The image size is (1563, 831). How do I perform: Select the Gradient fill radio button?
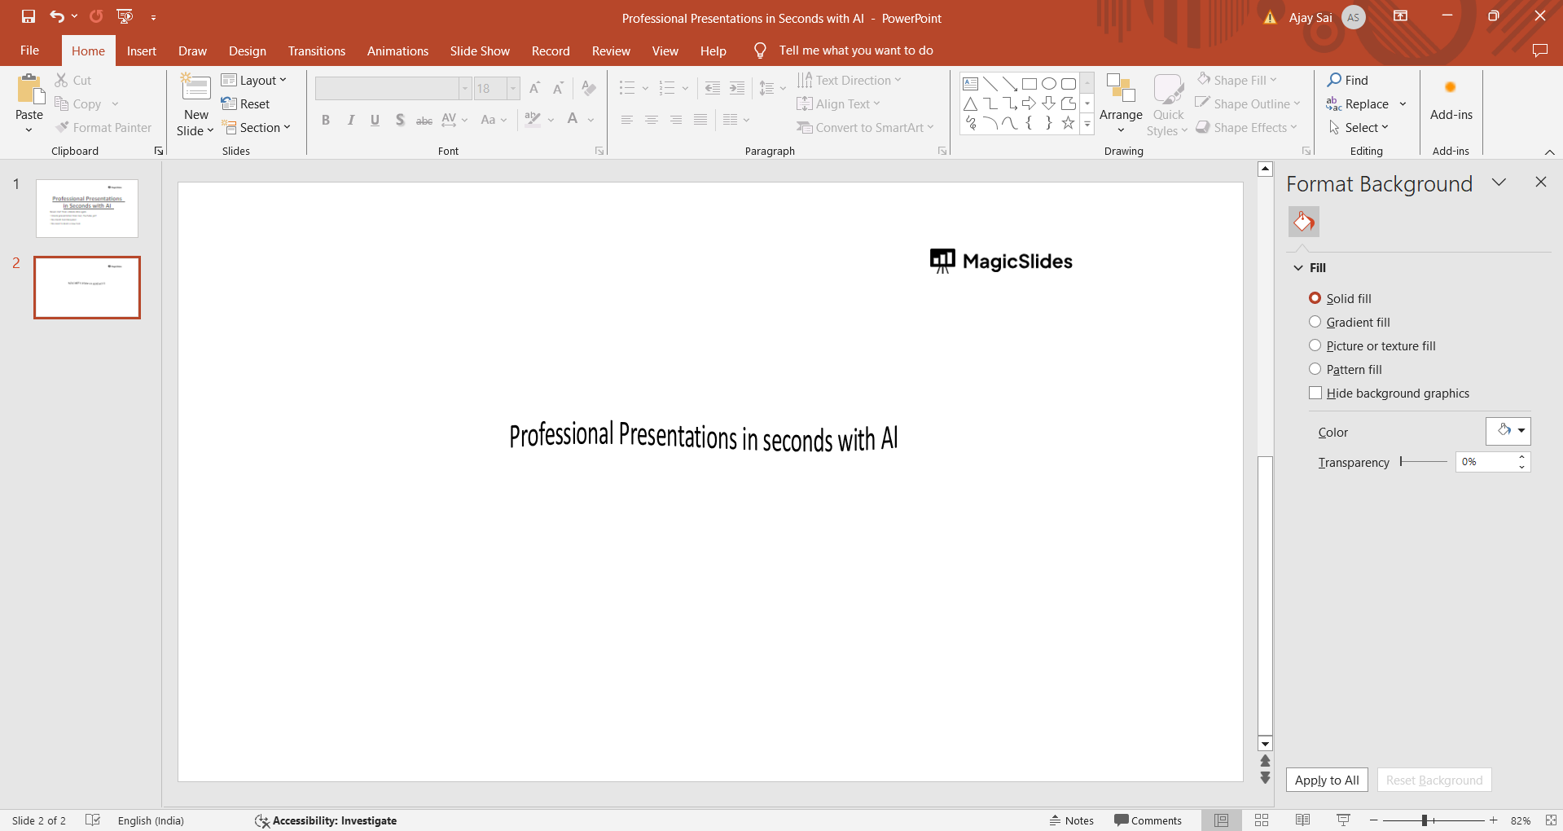(x=1315, y=322)
